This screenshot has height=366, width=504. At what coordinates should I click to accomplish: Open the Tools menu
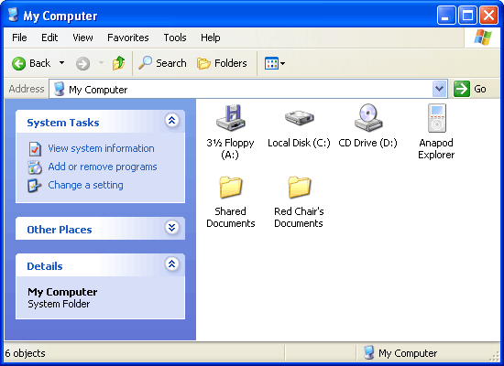point(175,38)
